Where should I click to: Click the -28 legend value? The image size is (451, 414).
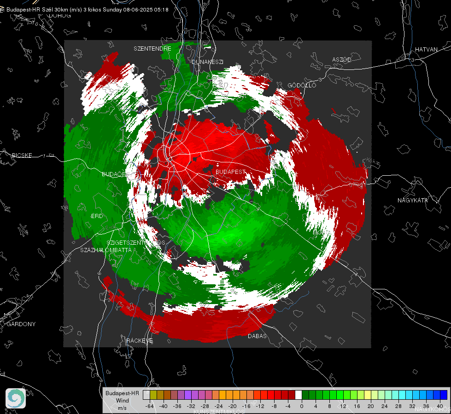tap(205, 406)
